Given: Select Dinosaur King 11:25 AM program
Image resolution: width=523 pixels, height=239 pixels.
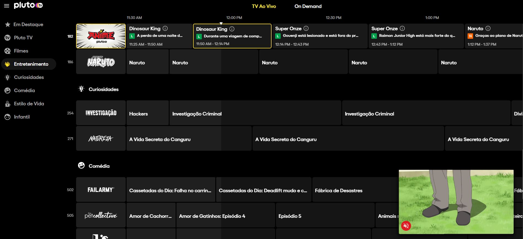Looking at the screenshot, I should pyautogui.click(x=159, y=36).
